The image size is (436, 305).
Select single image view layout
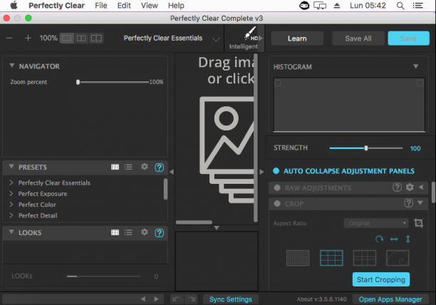coord(67,38)
